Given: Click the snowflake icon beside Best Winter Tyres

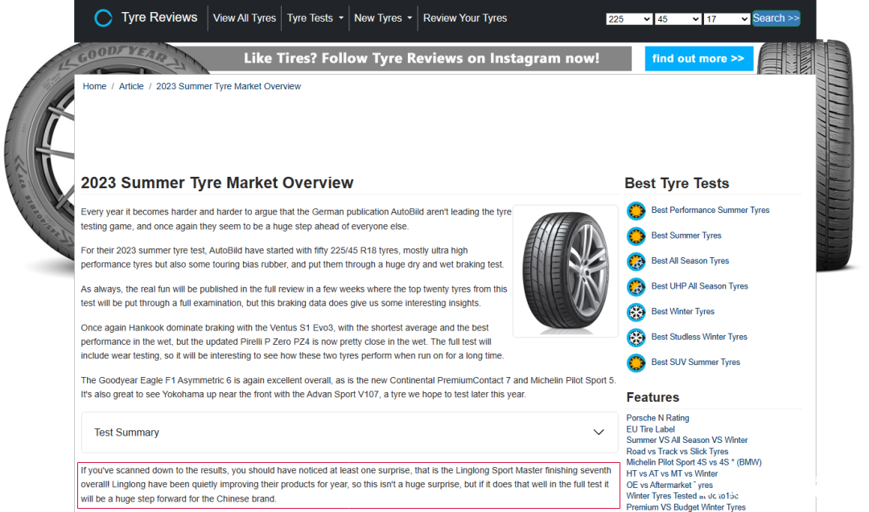Looking at the screenshot, I should pos(636,312).
